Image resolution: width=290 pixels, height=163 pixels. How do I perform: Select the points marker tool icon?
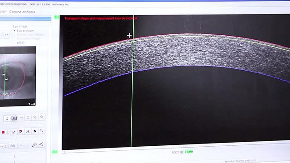42,131
